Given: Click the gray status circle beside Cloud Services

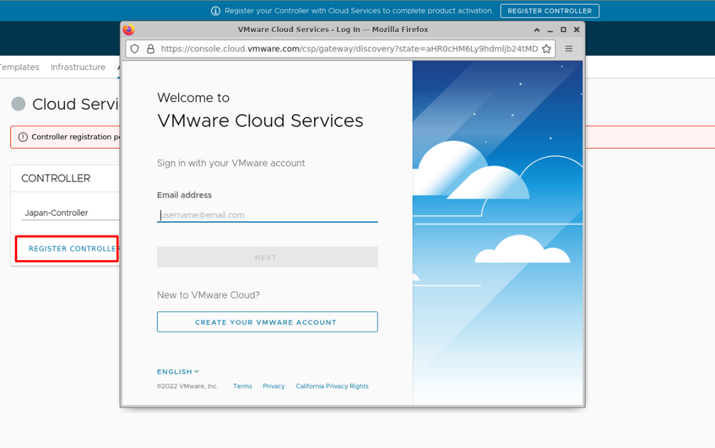Looking at the screenshot, I should tap(18, 104).
